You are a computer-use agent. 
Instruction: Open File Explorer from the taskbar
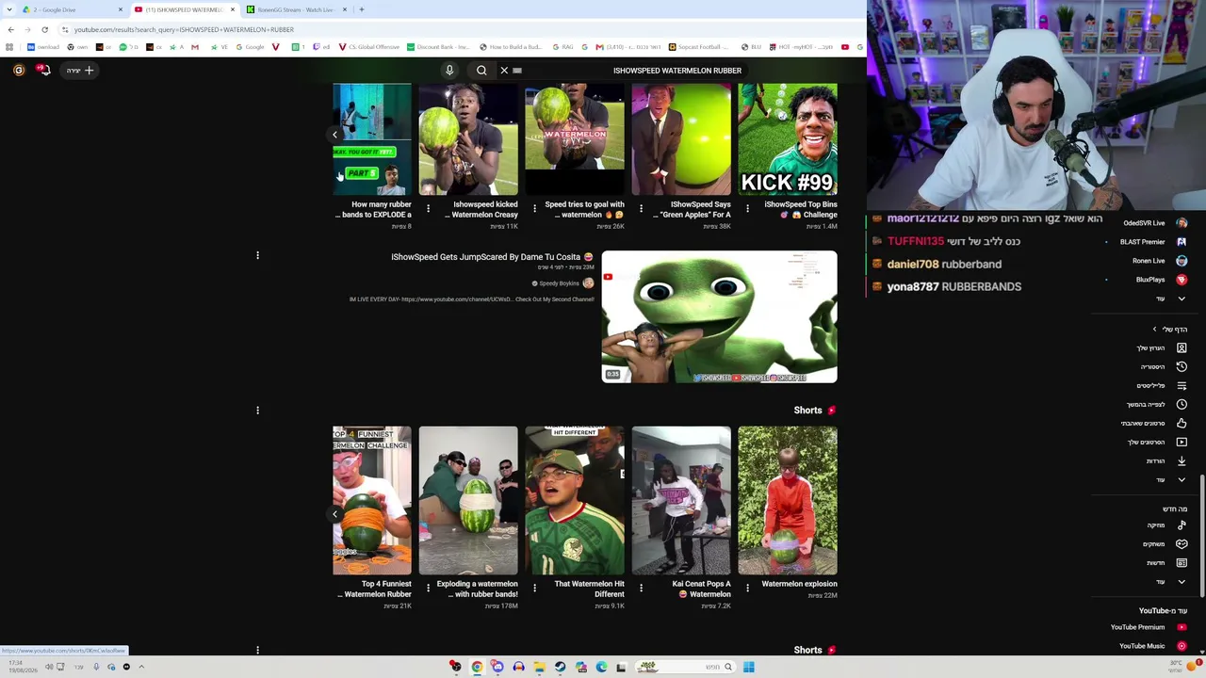[x=539, y=667]
